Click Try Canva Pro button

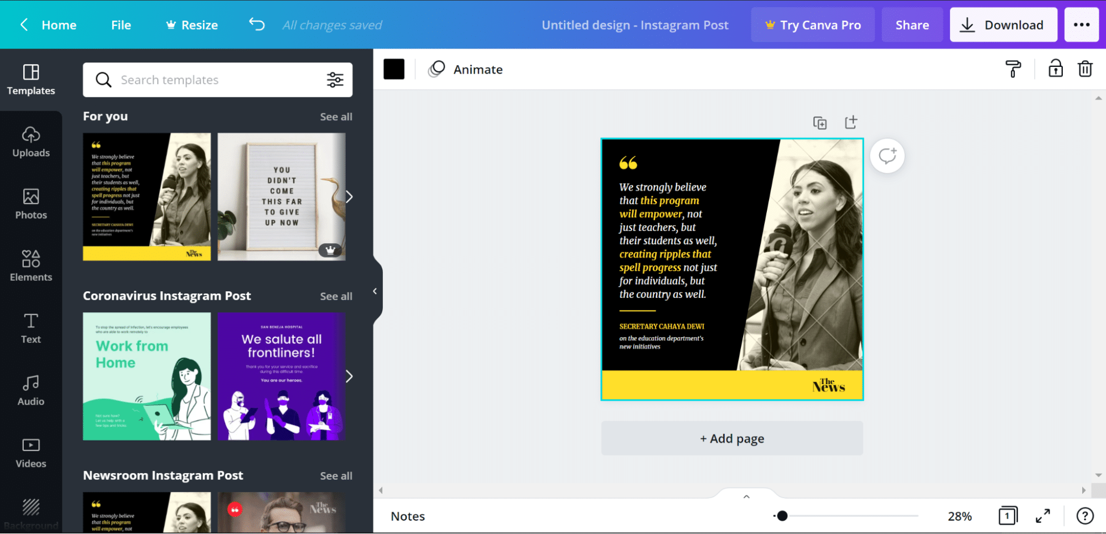point(813,25)
